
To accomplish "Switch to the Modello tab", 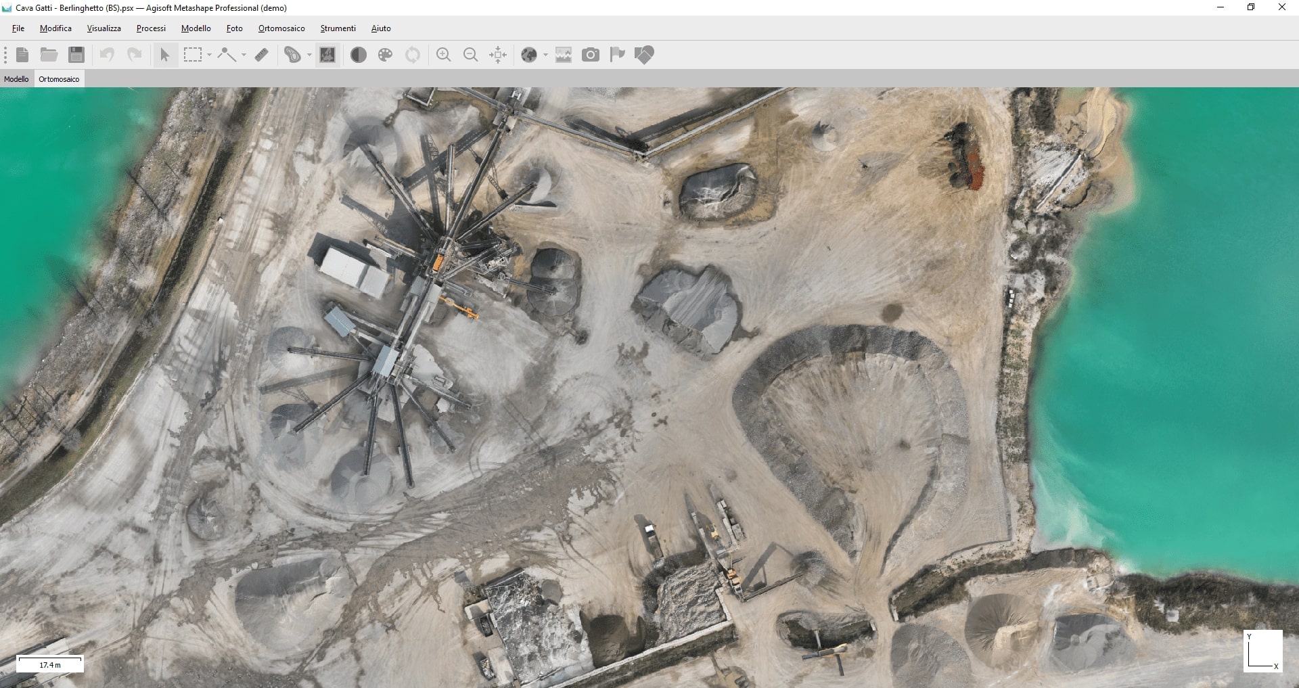I will [16, 79].
